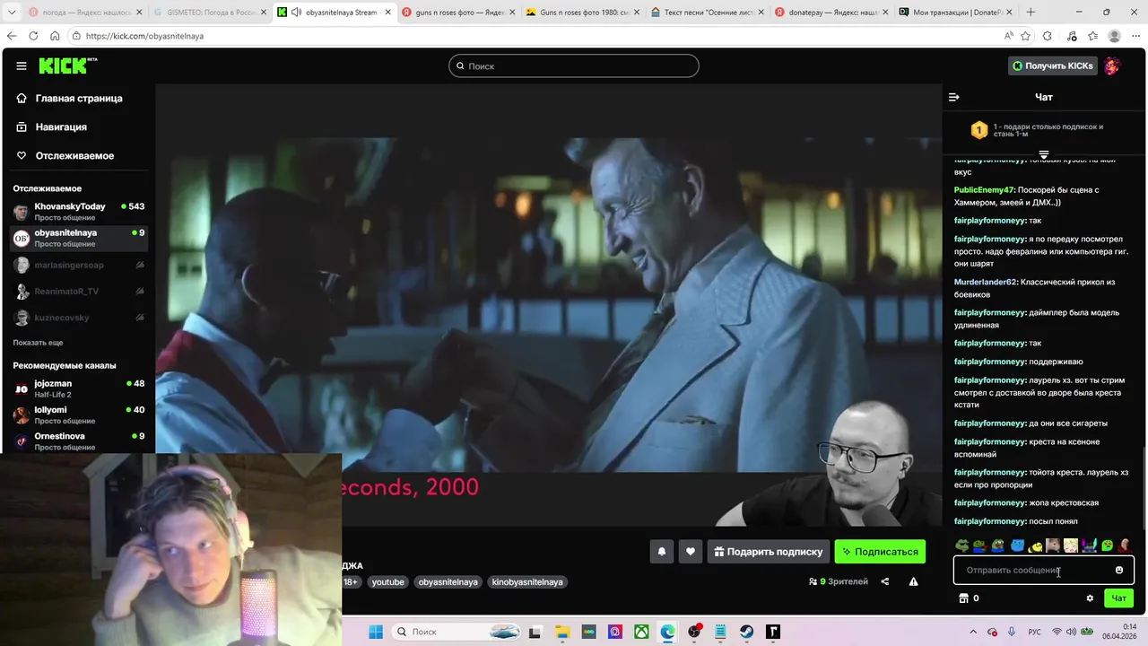Focus the Kick search field 'Поиск'
1148x646 pixels.
(x=574, y=65)
